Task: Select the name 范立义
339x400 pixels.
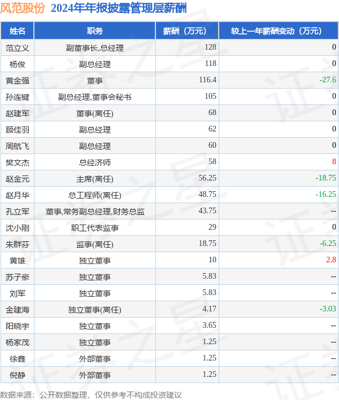Action: [18, 48]
